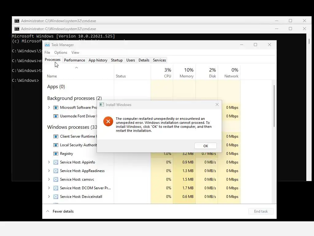This screenshot has height=236, width=314.
Task: Click the Registry process icon
Action: (x=56, y=154)
